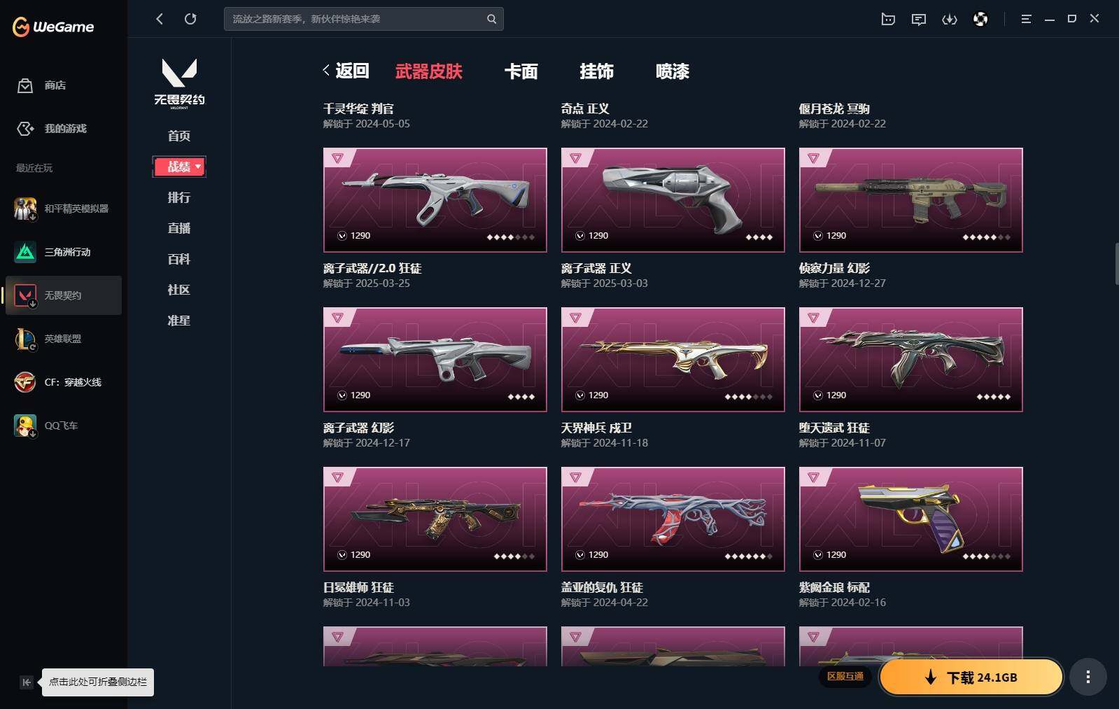Image resolution: width=1119 pixels, height=709 pixels.
Task: Select the 盖亚的复仇 狂徒 skin thumbnail
Action: click(673, 519)
